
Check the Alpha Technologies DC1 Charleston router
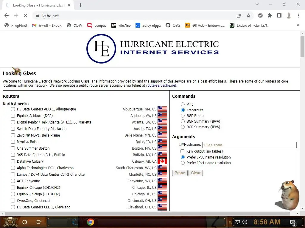coord(13,168)
